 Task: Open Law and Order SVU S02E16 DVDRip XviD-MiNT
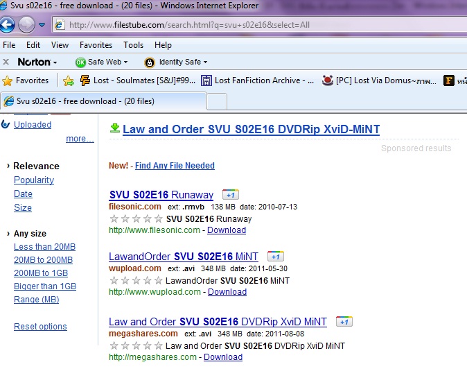click(x=251, y=130)
